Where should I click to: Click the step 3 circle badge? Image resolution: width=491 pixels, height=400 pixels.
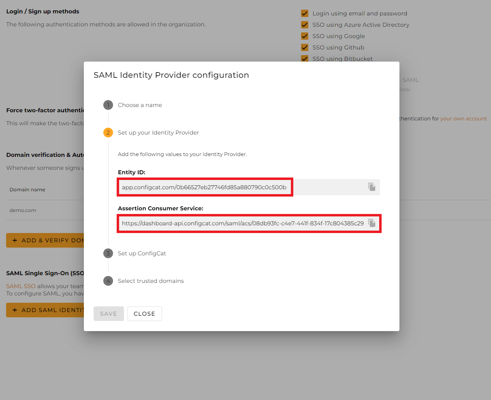108,253
